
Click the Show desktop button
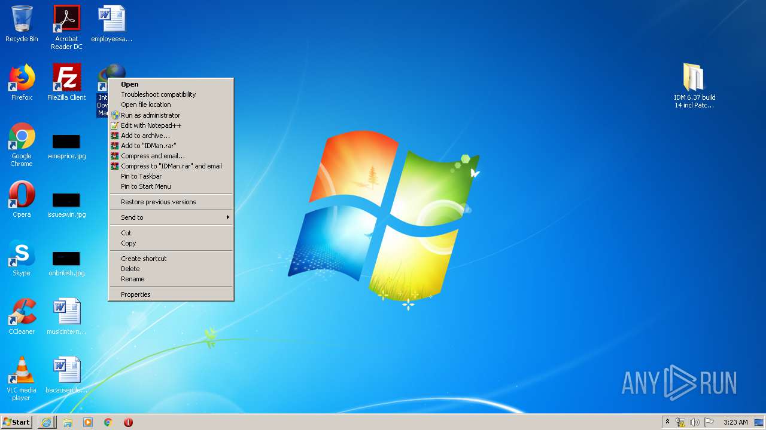(x=759, y=422)
